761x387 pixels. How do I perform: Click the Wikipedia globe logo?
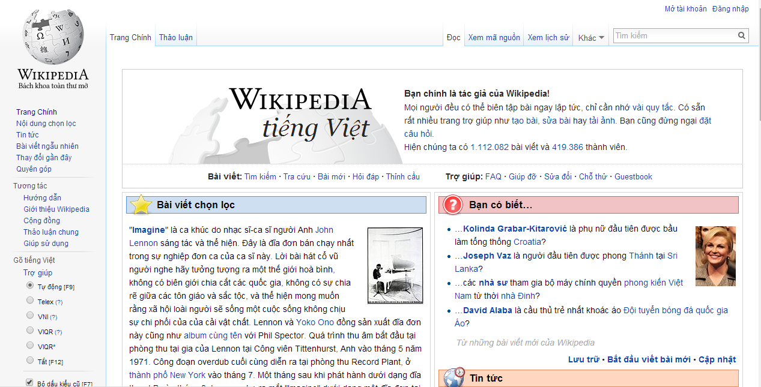(x=53, y=37)
